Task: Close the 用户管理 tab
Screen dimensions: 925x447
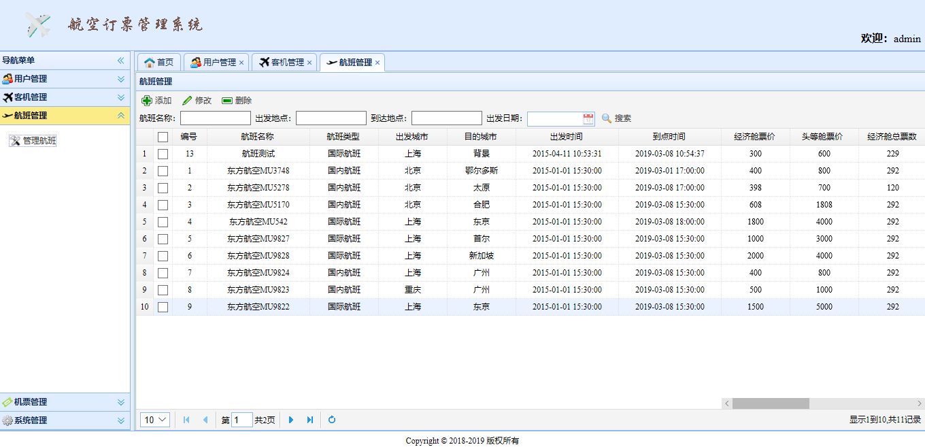Action: tap(241, 63)
